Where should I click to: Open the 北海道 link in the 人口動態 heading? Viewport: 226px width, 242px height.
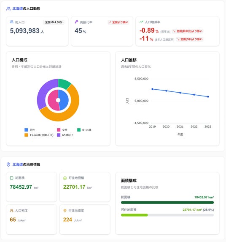click(x=18, y=8)
